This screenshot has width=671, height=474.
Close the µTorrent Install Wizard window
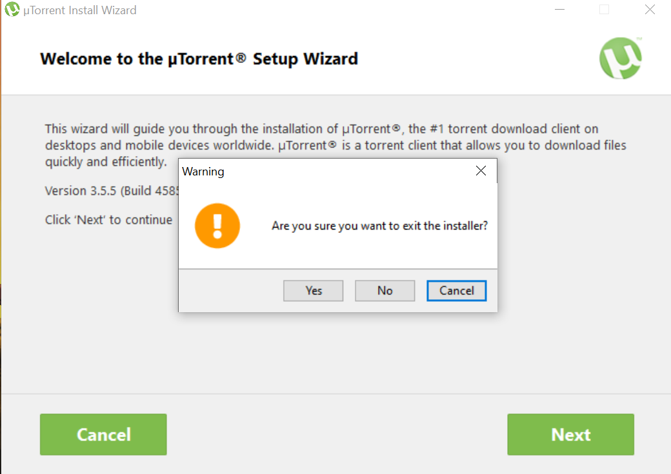coord(650,10)
